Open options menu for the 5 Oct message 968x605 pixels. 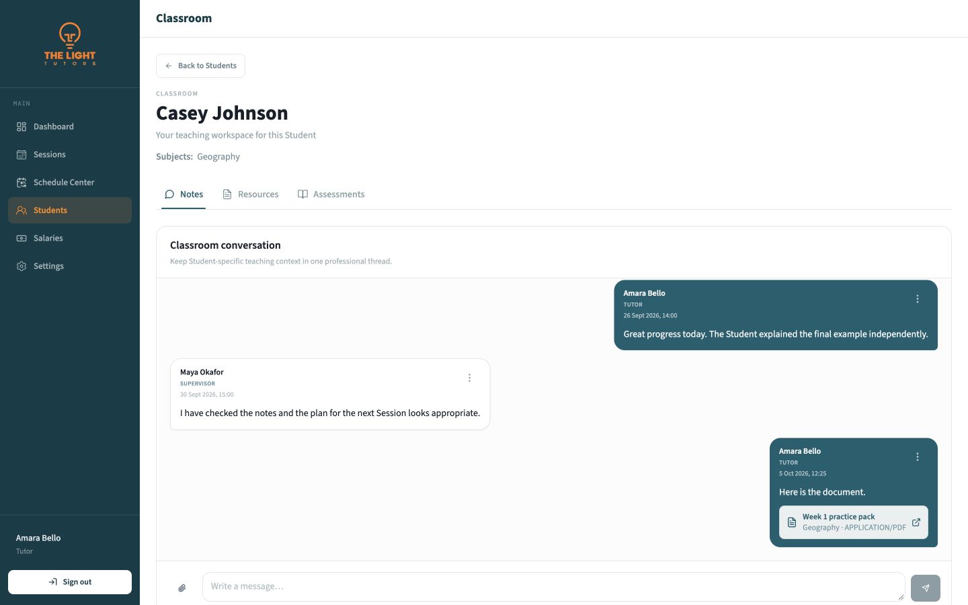pos(918,457)
